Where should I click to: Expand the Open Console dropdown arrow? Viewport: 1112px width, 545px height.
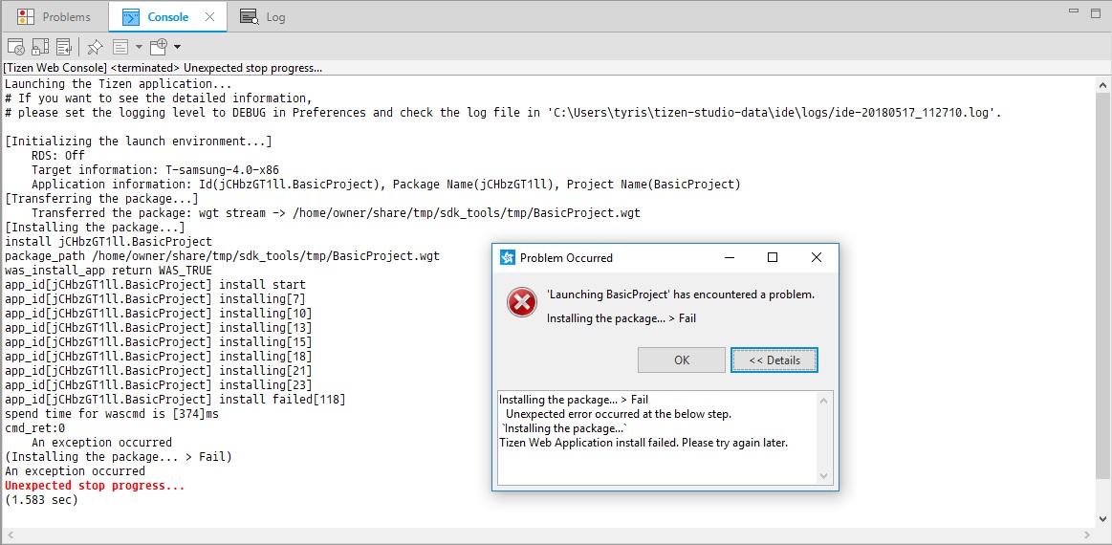point(177,46)
